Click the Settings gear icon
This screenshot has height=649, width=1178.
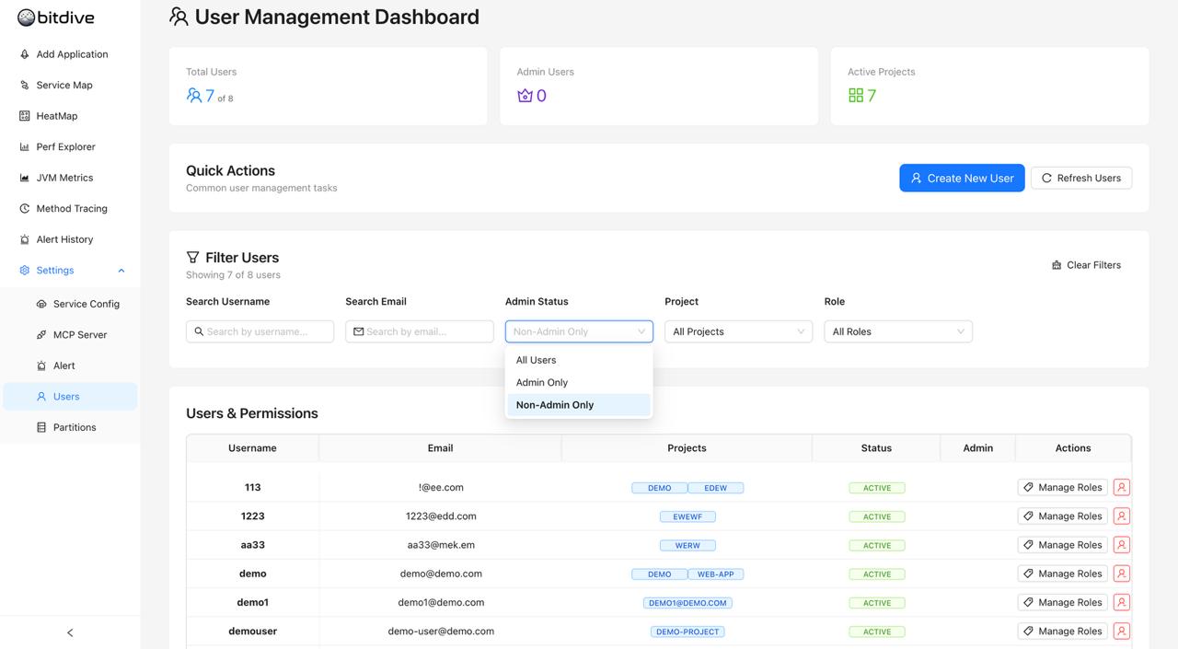(25, 270)
